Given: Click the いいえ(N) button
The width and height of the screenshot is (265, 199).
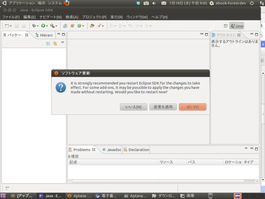Looking at the screenshot, I should coord(133,107).
